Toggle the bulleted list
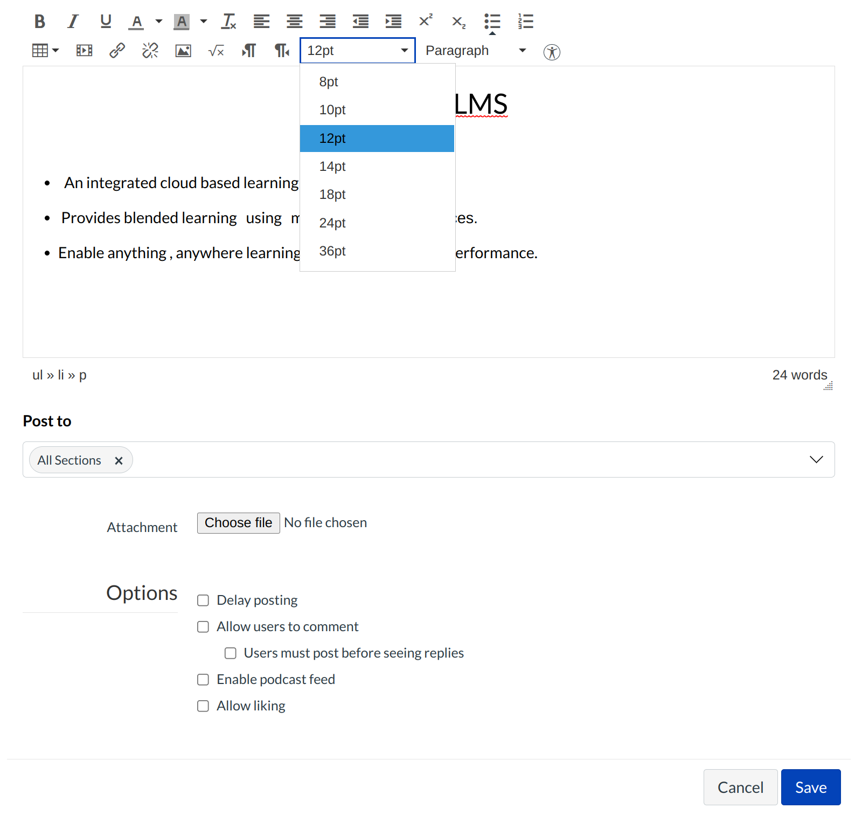The image size is (862, 829). coord(492,22)
